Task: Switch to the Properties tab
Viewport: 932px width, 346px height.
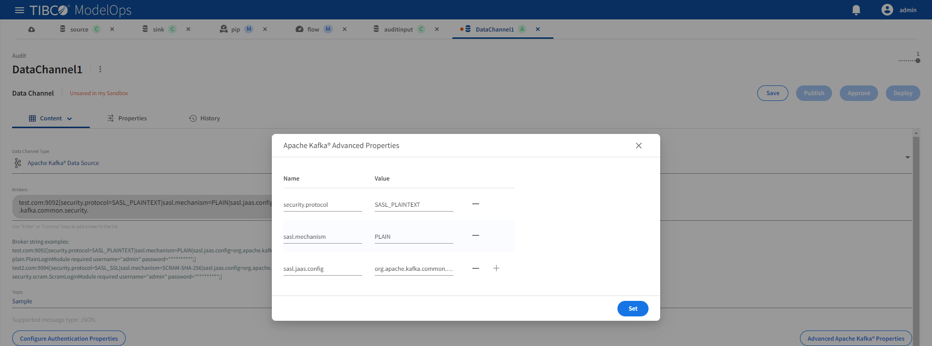Action: [127, 118]
